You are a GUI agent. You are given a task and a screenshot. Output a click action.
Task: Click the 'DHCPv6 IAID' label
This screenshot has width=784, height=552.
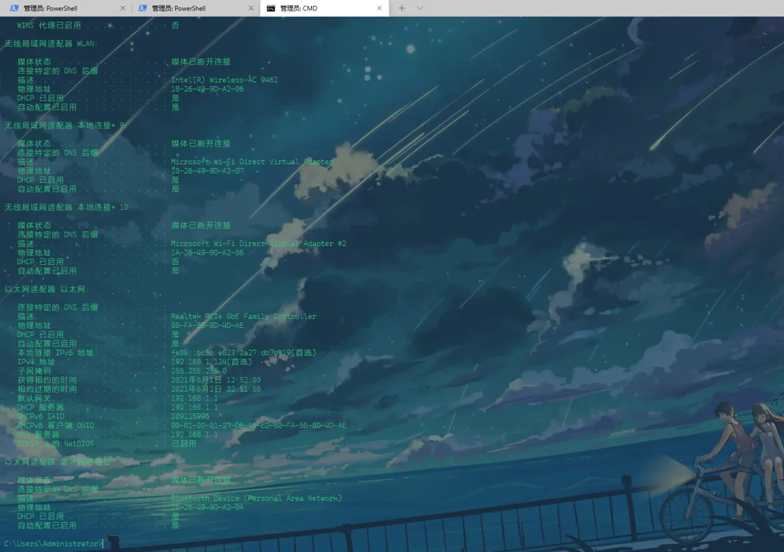coord(41,416)
